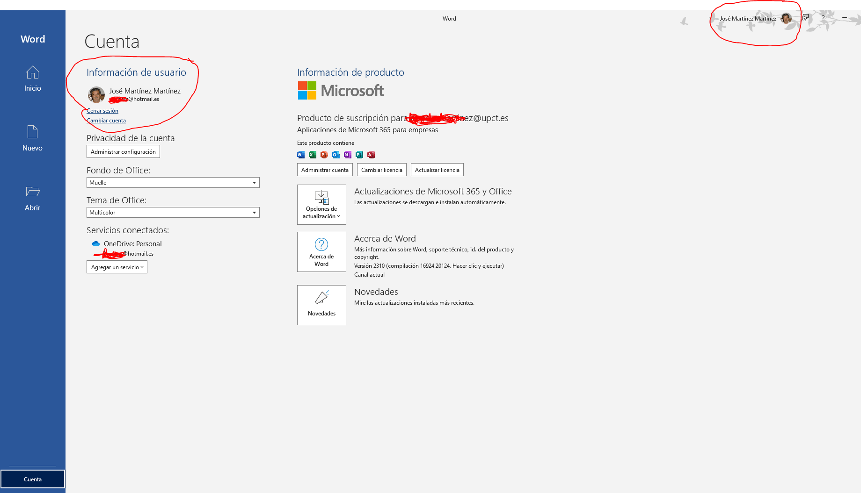Click the Publisher app icon in product list
The width and height of the screenshot is (861, 493).
(359, 155)
